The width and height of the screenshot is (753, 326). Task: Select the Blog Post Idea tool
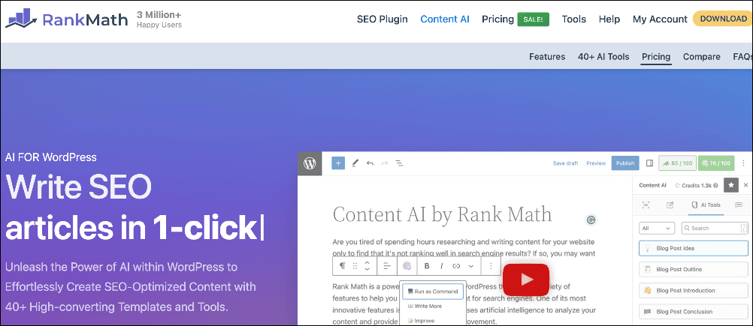coord(694,248)
